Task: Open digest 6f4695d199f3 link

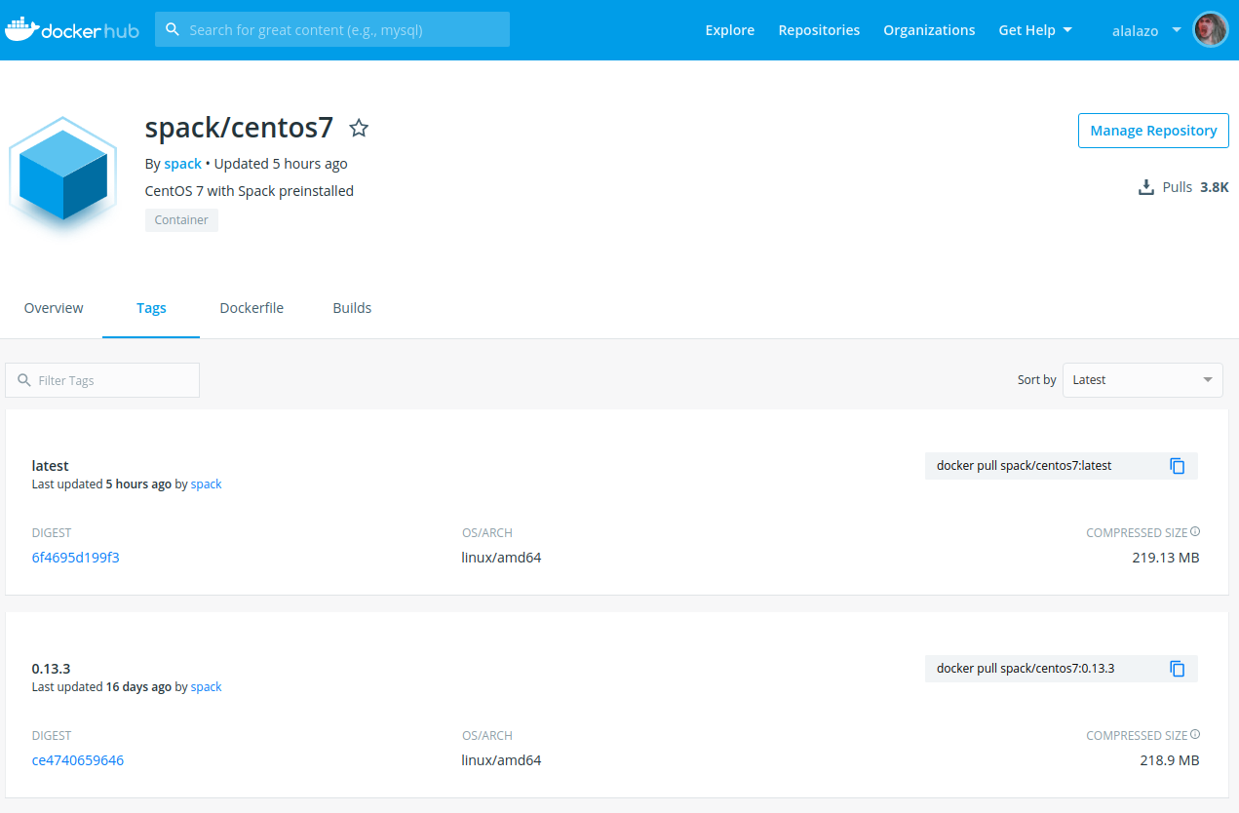Action: click(x=76, y=558)
